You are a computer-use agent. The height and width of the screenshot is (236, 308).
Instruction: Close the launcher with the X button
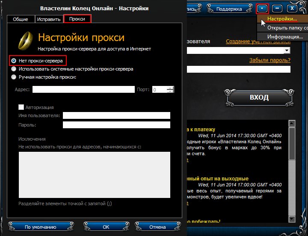click(x=292, y=9)
